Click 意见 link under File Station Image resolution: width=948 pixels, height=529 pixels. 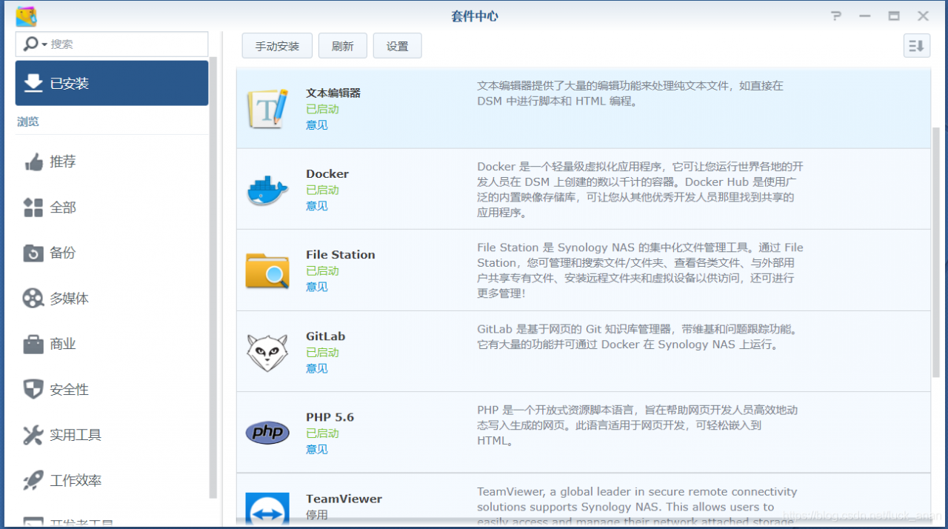pos(317,287)
